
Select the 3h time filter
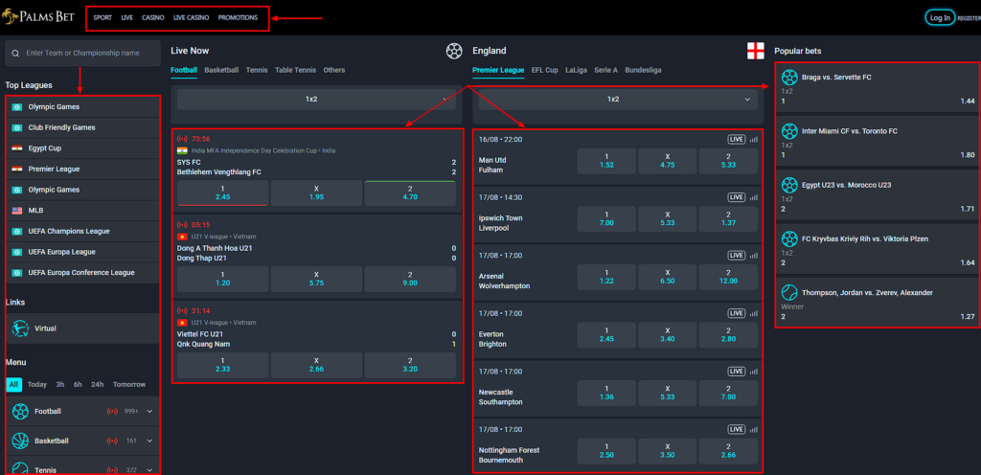(x=60, y=384)
